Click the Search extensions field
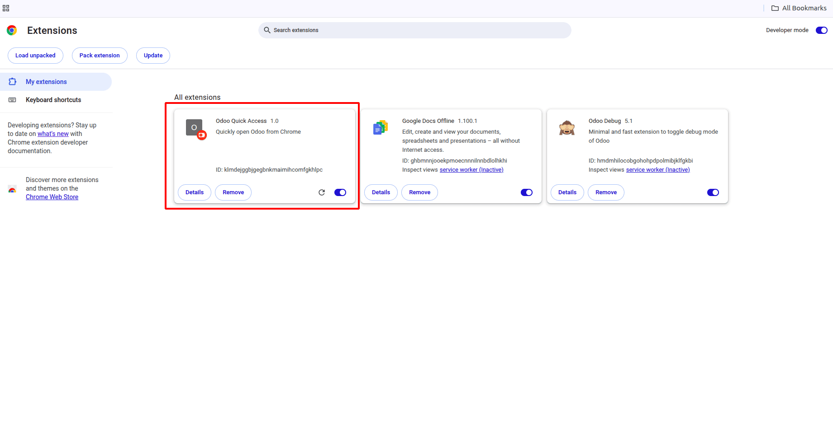This screenshot has height=435, width=833. click(414, 30)
